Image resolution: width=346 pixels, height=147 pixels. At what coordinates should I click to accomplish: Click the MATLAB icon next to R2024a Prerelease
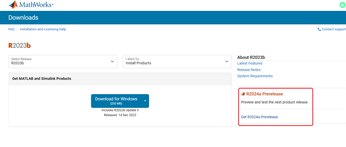coord(243,94)
